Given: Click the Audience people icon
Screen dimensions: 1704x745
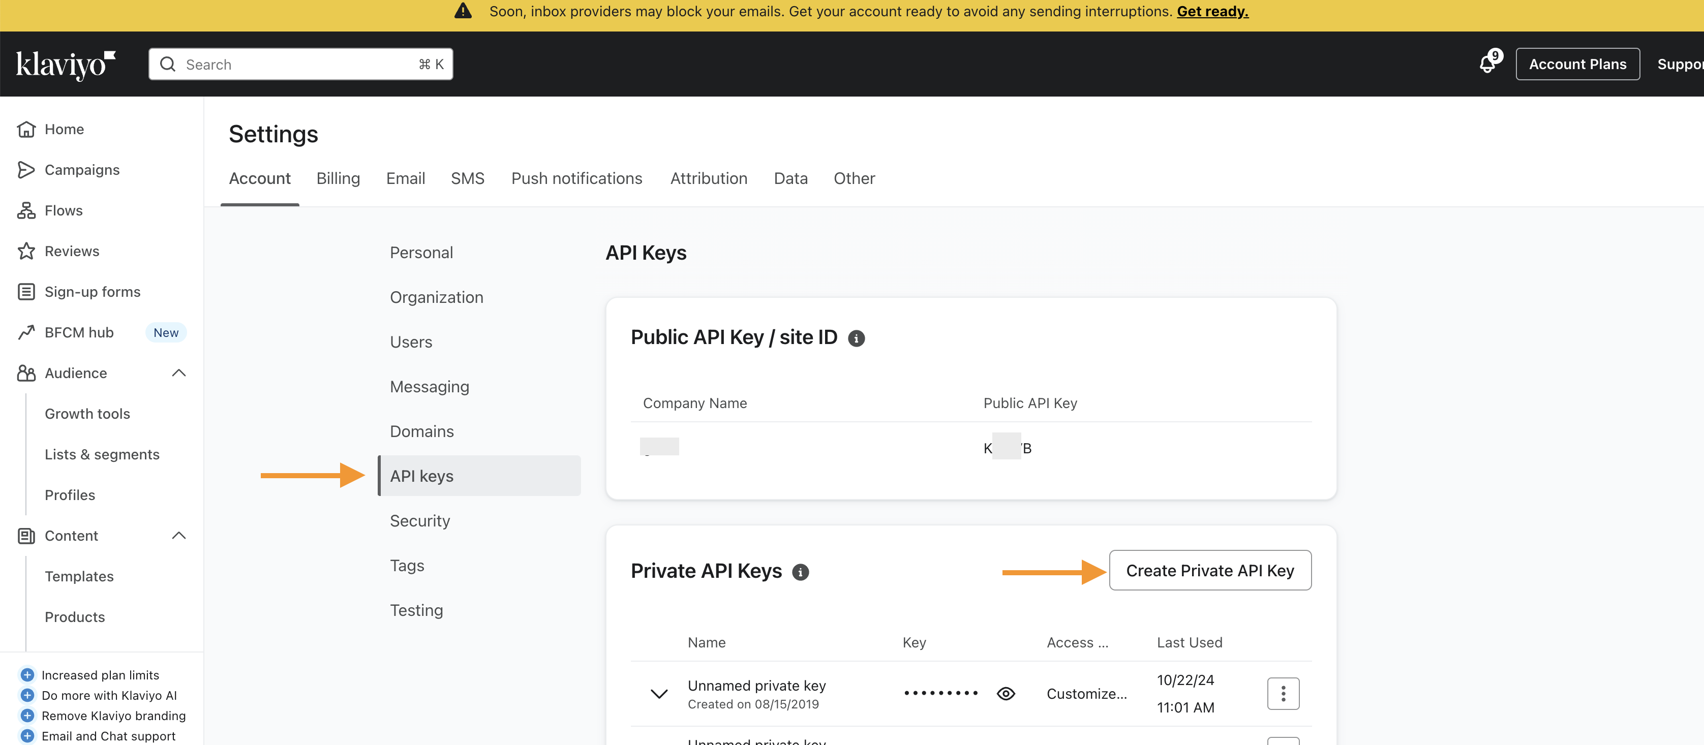Looking at the screenshot, I should click(26, 373).
